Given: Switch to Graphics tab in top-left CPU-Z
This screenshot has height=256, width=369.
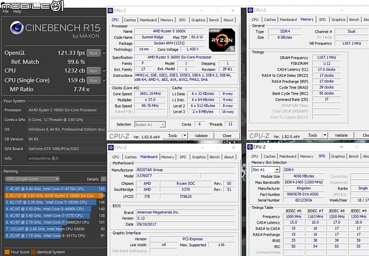Looking at the screenshot, I should point(198,20).
